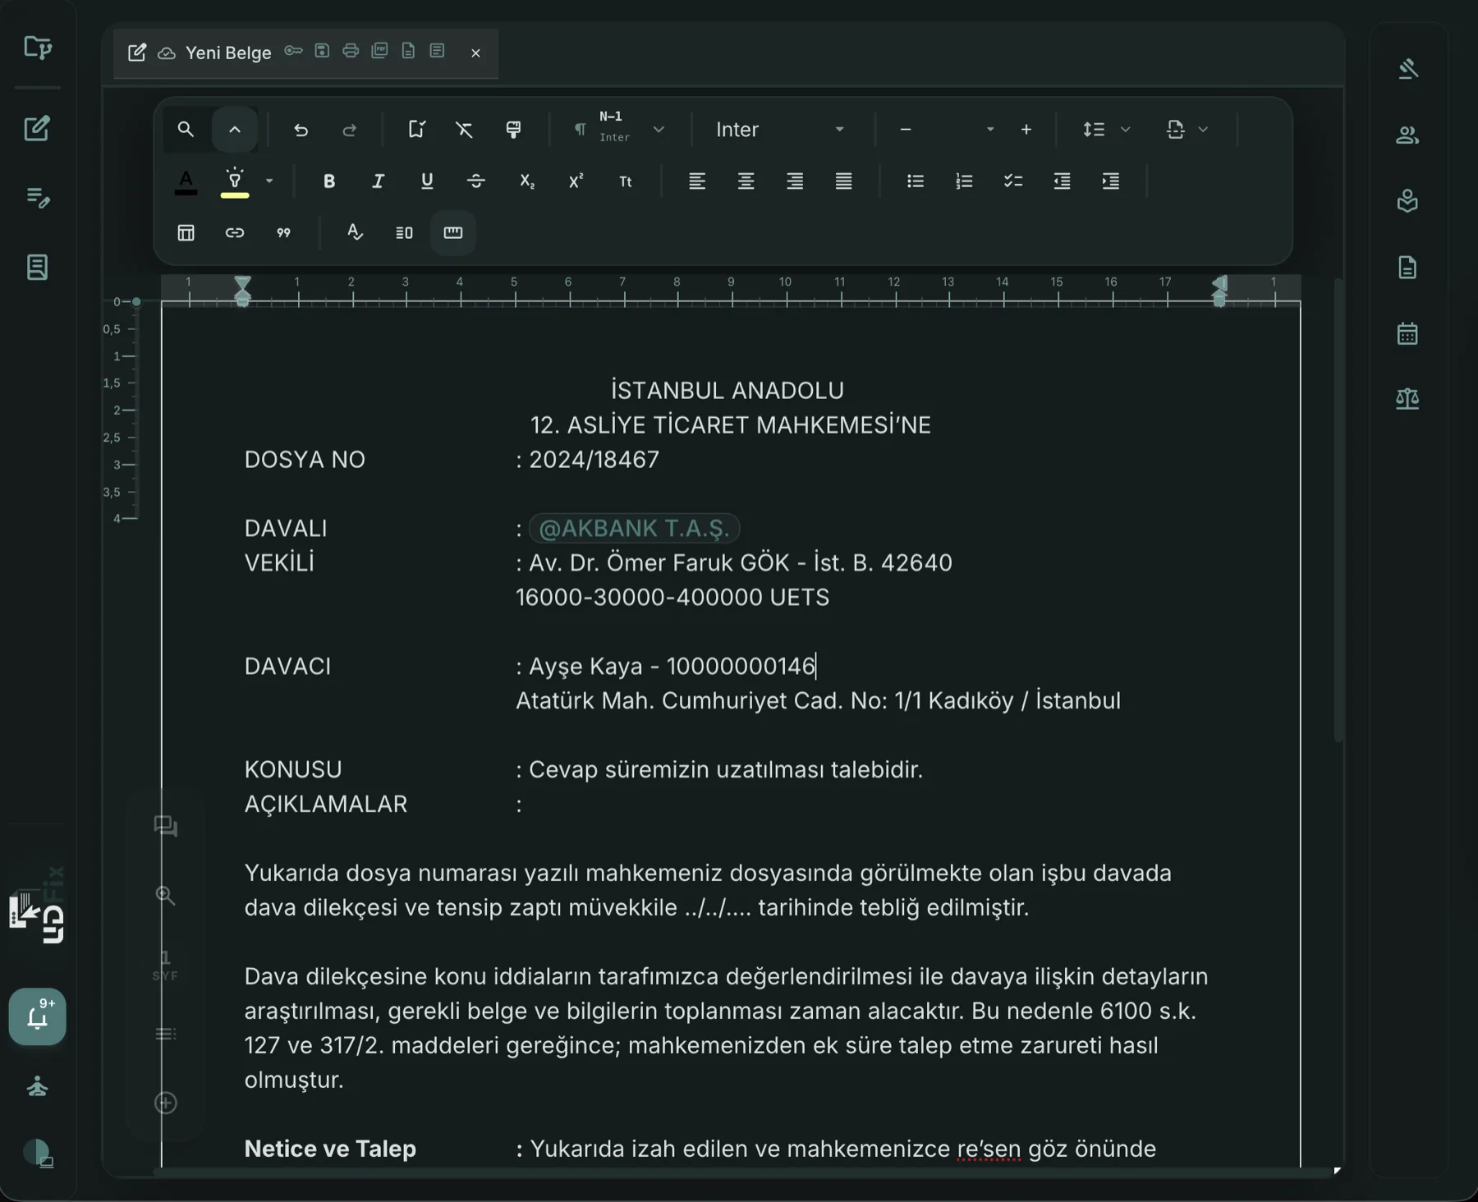Click the text color A swatch
1478x1202 pixels.
pyautogui.click(x=186, y=181)
